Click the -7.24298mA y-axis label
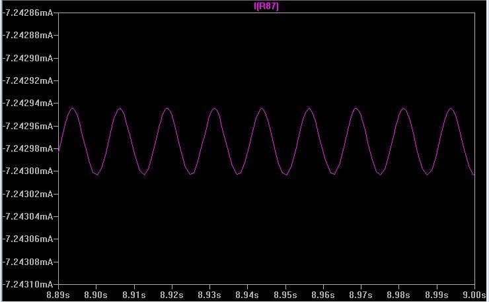Screen dimensions: 489x302 coord(28,148)
